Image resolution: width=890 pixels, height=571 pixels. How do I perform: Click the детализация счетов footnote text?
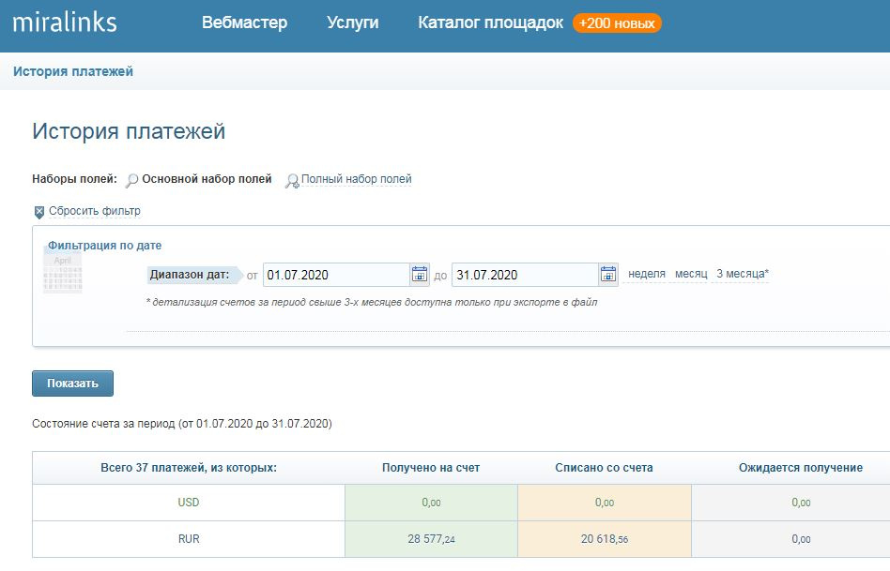coord(372,302)
